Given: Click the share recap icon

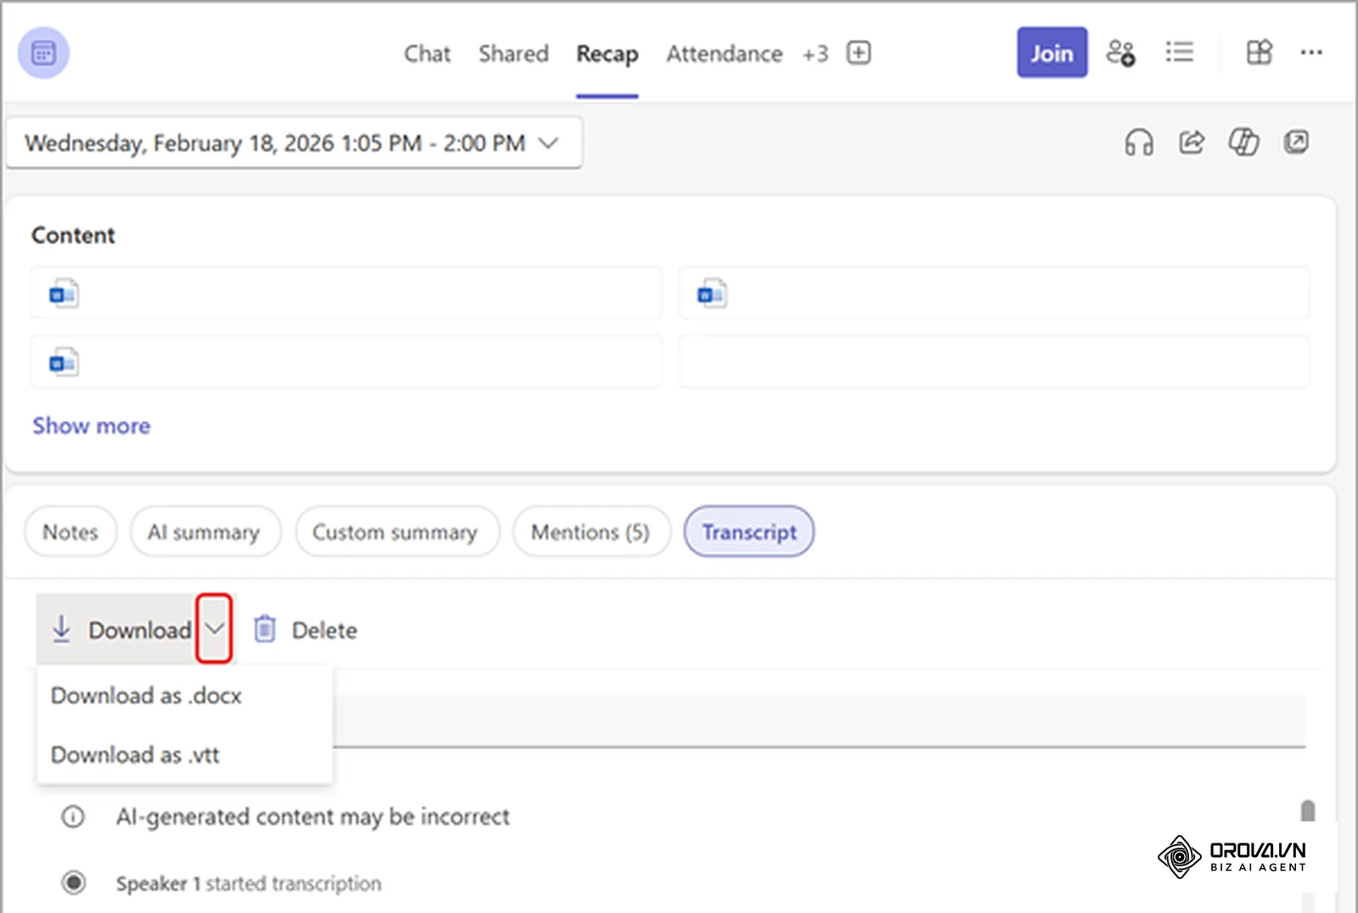Looking at the screenshot, I should (x=1192, y=142).
